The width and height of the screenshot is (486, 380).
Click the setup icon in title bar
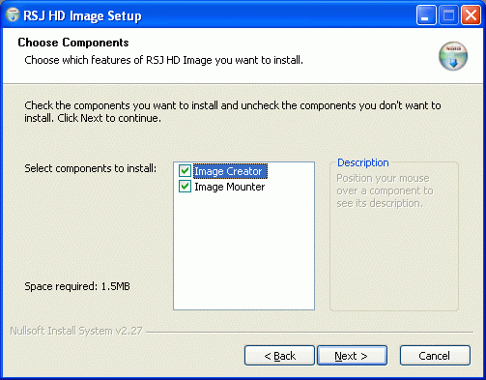[13, 15]
